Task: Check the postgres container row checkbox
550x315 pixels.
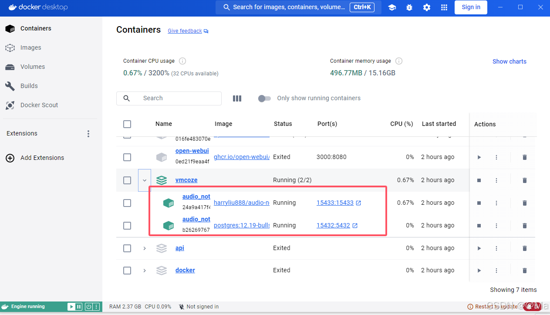Action: [127, 226]
